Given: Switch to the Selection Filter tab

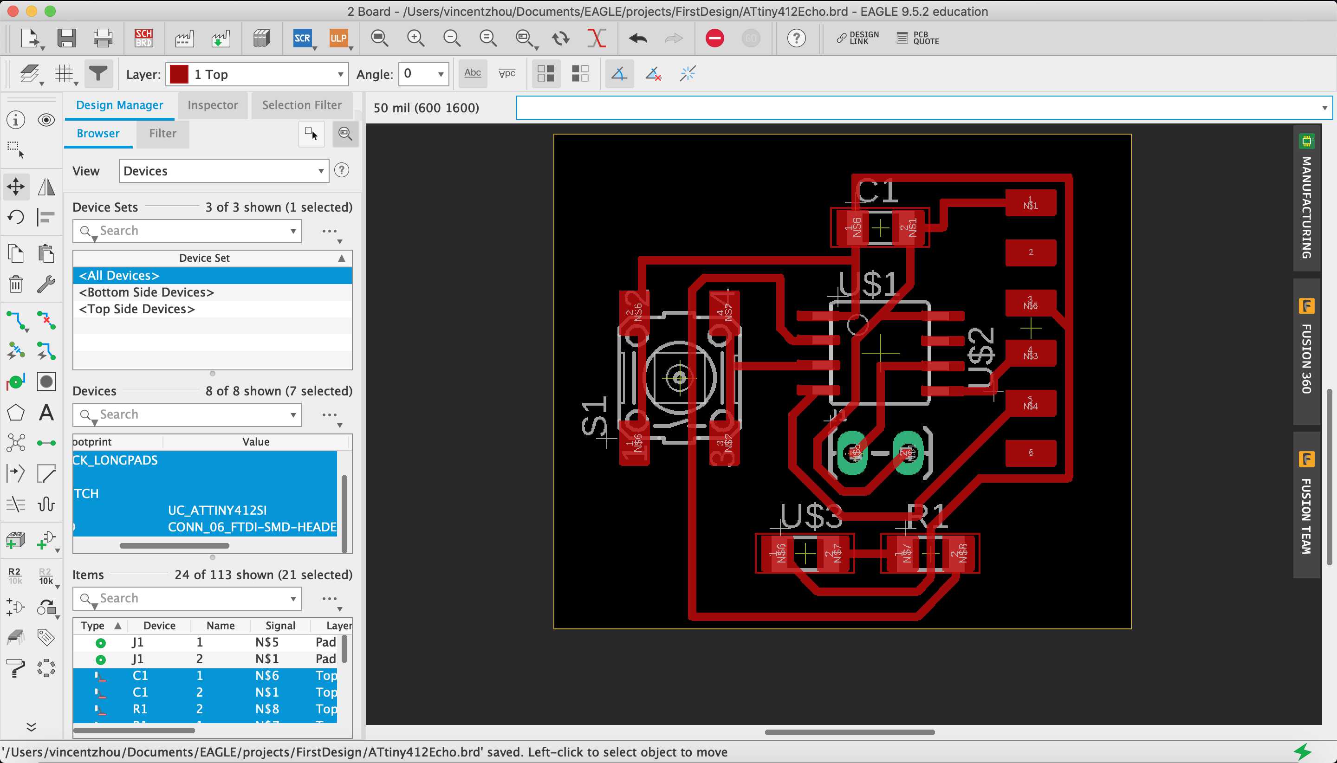Looking at the screenshot, I should (x=301, y=105).
